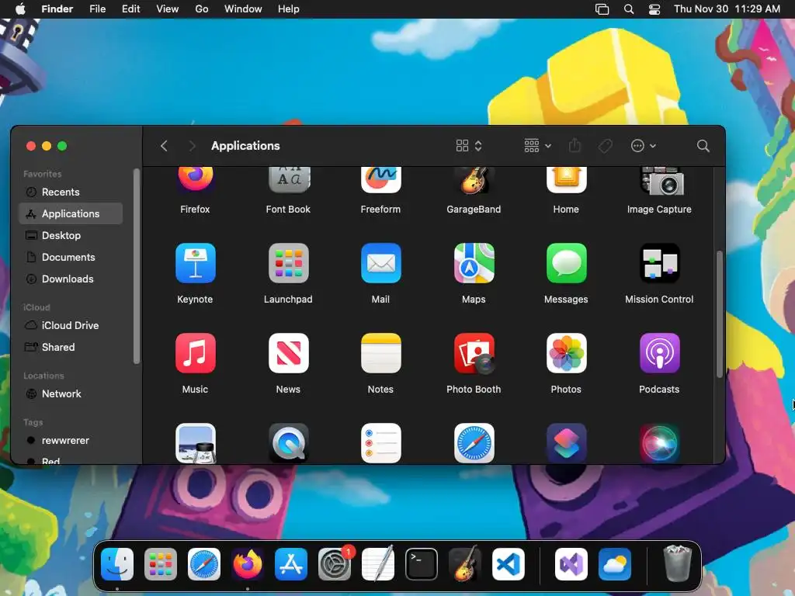Image resolution: width=795 pixels, height=596 pixels.
Task: Select the Preview app icon in bottom row
Action: pyautogui.click(x=195, y=443)
